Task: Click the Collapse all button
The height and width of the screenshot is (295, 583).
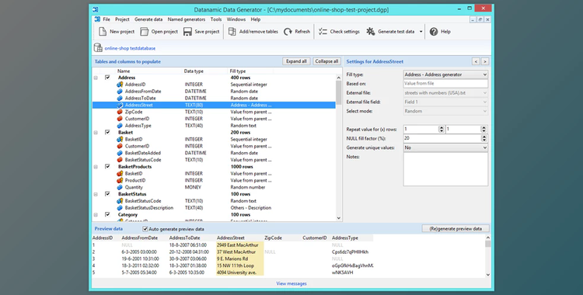Action: point(326,61)
